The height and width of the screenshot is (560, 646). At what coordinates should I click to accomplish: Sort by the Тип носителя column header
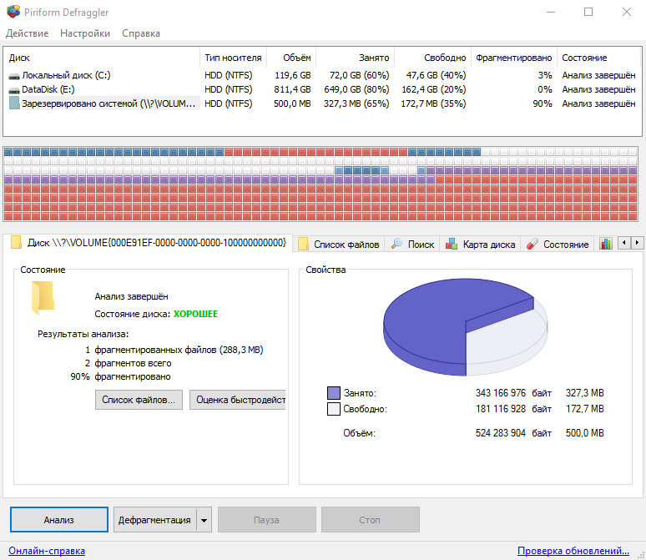[233, 58]
